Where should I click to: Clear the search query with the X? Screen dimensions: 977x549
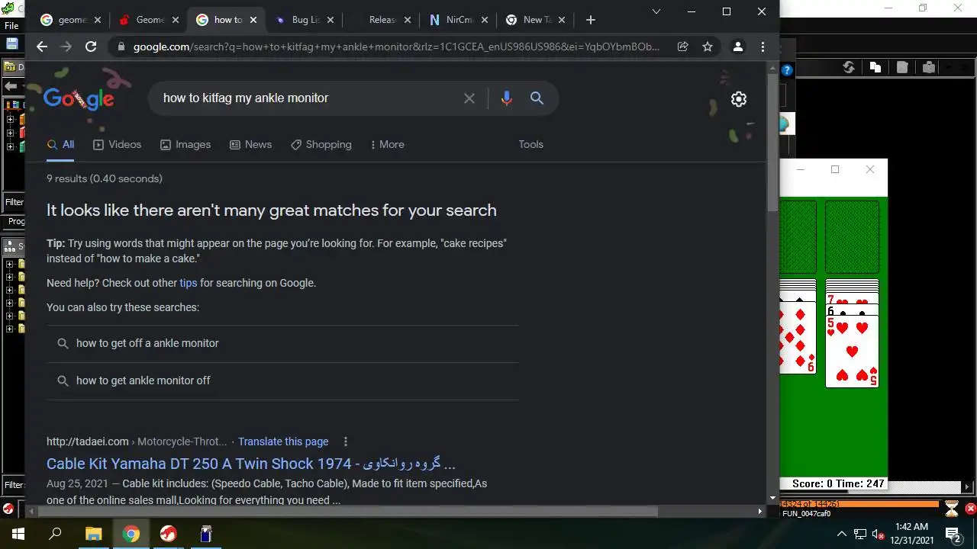pyautogui.click(x=469, y=98)
